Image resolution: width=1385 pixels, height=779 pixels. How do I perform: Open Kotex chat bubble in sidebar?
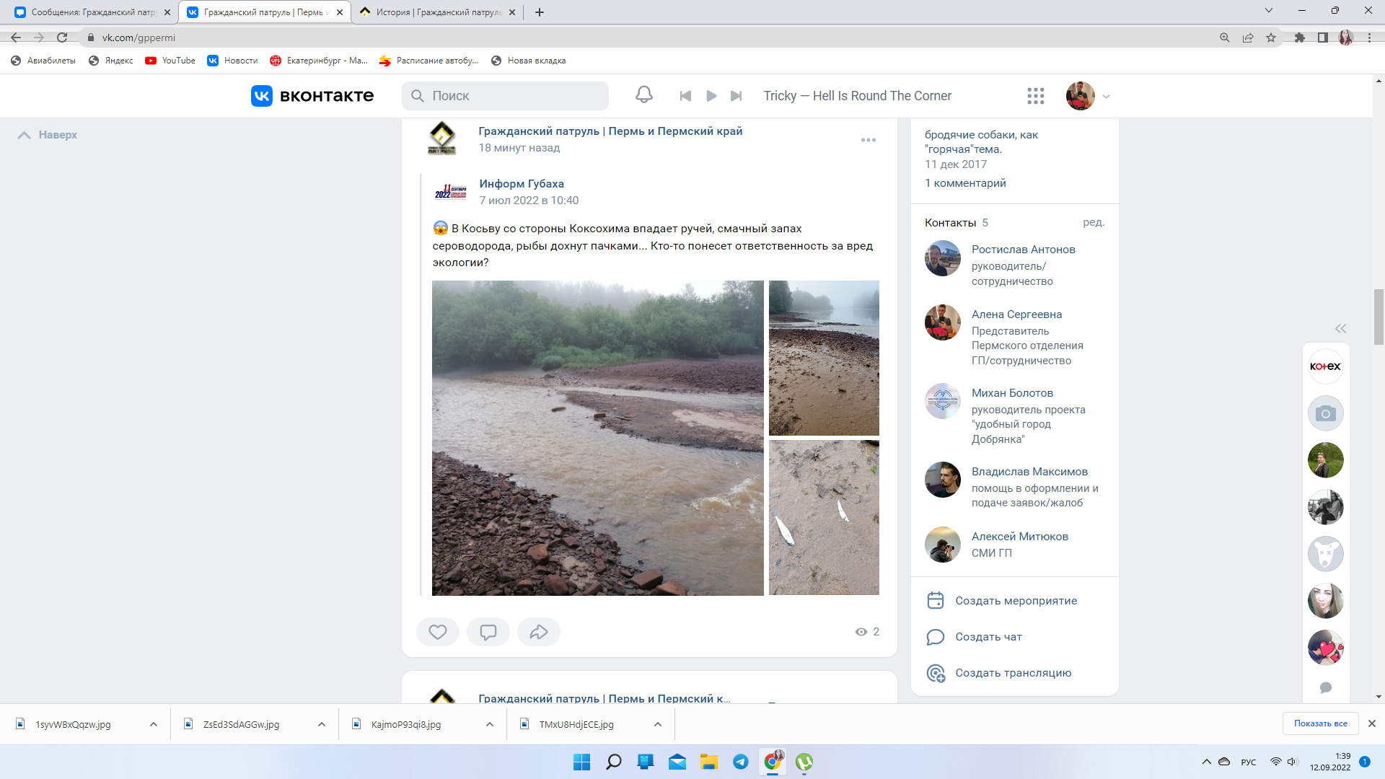click(x=1325, y=366)
